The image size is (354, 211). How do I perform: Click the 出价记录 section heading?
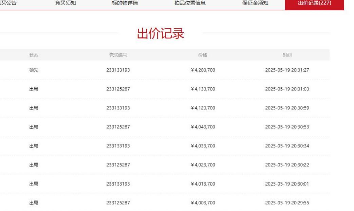click(161, 33)
